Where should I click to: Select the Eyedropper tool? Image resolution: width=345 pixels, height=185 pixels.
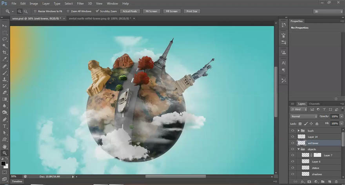pyautogui.click(x=4, y=59)
